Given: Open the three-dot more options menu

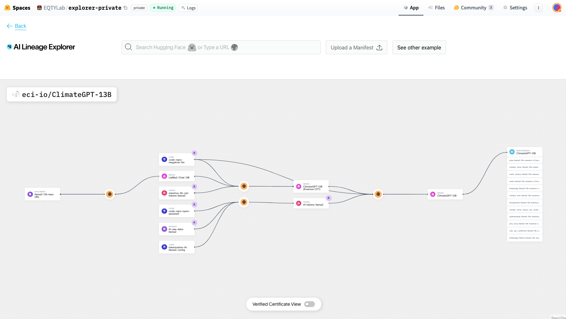Looking at the screenshot, I should (x=539, y=8).
